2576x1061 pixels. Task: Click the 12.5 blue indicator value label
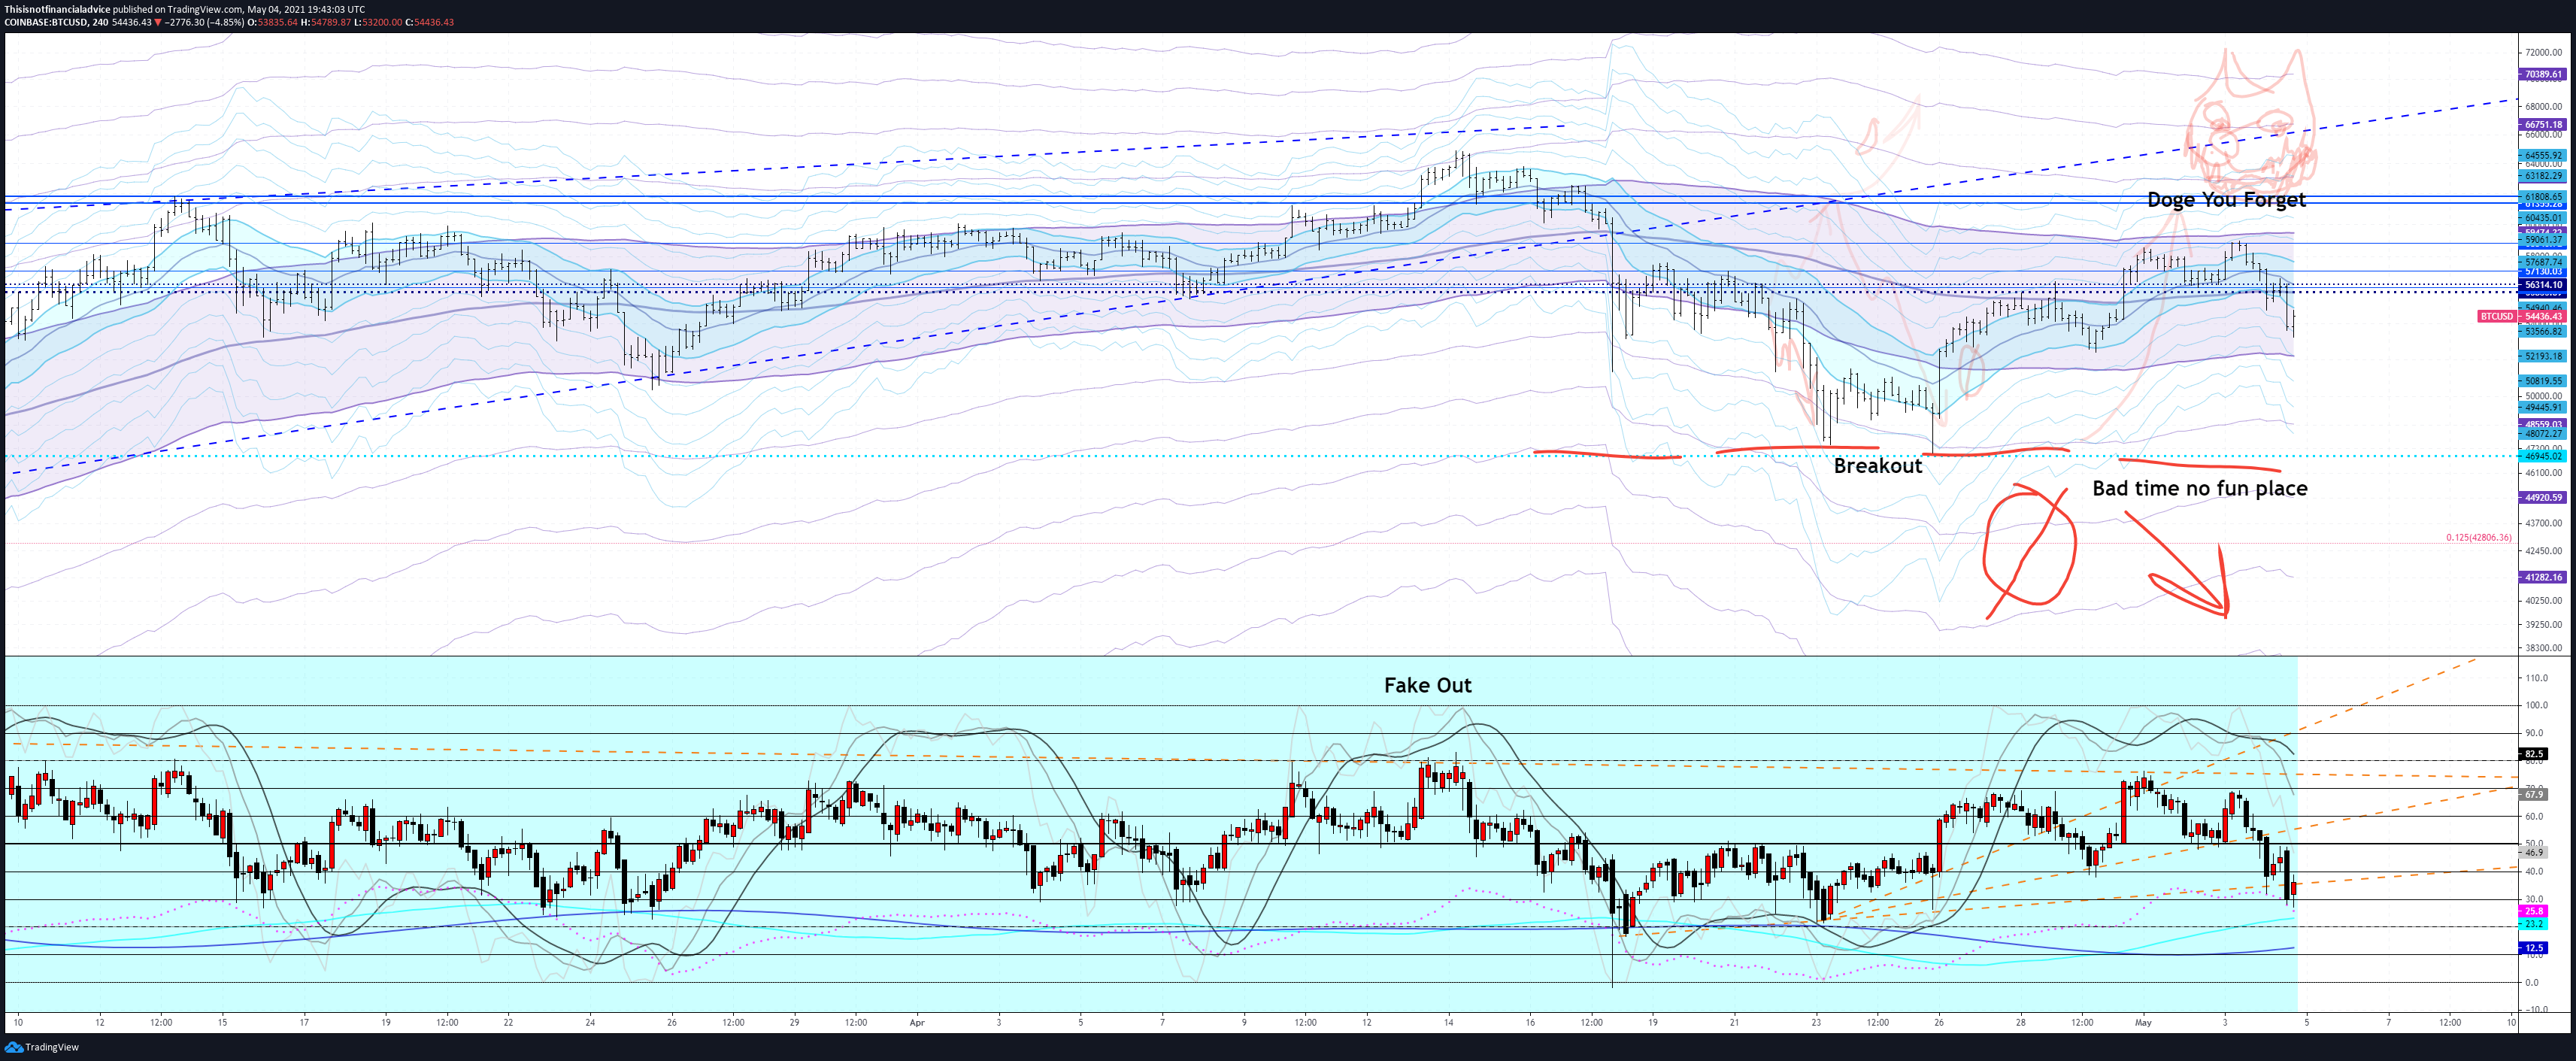tap(2534, 948)
